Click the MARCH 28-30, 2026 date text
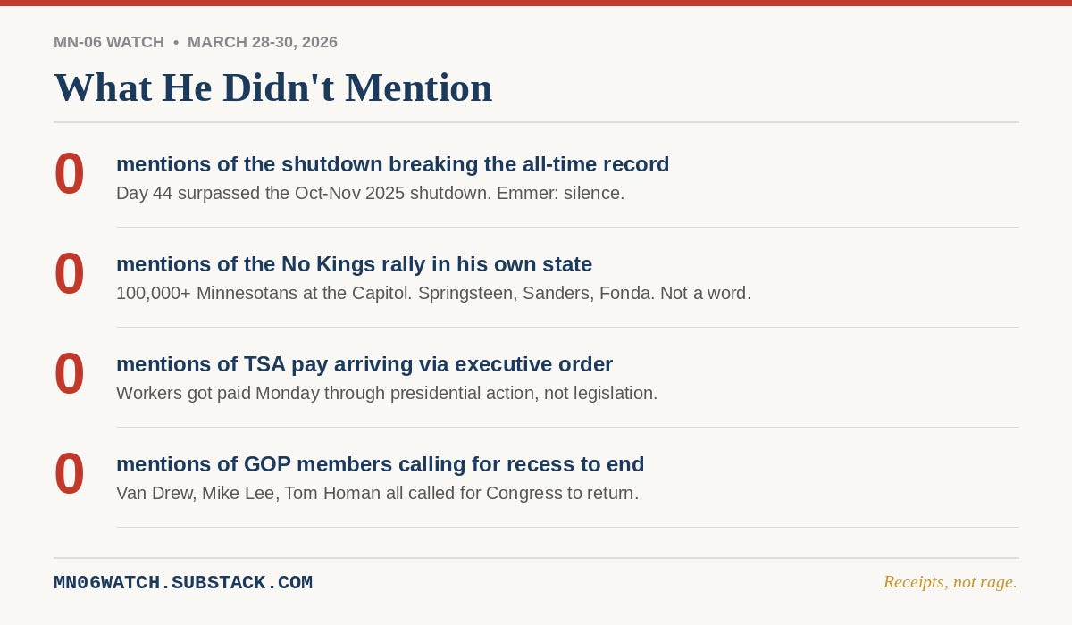This screenshot has width=1072, height=625. pos(263,42)
